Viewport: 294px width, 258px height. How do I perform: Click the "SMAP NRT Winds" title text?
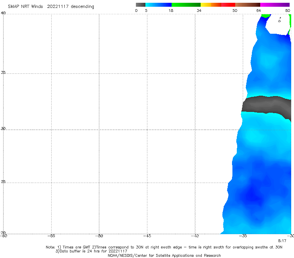25,6
